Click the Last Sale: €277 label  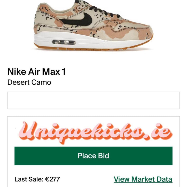(x=37, y=179)
